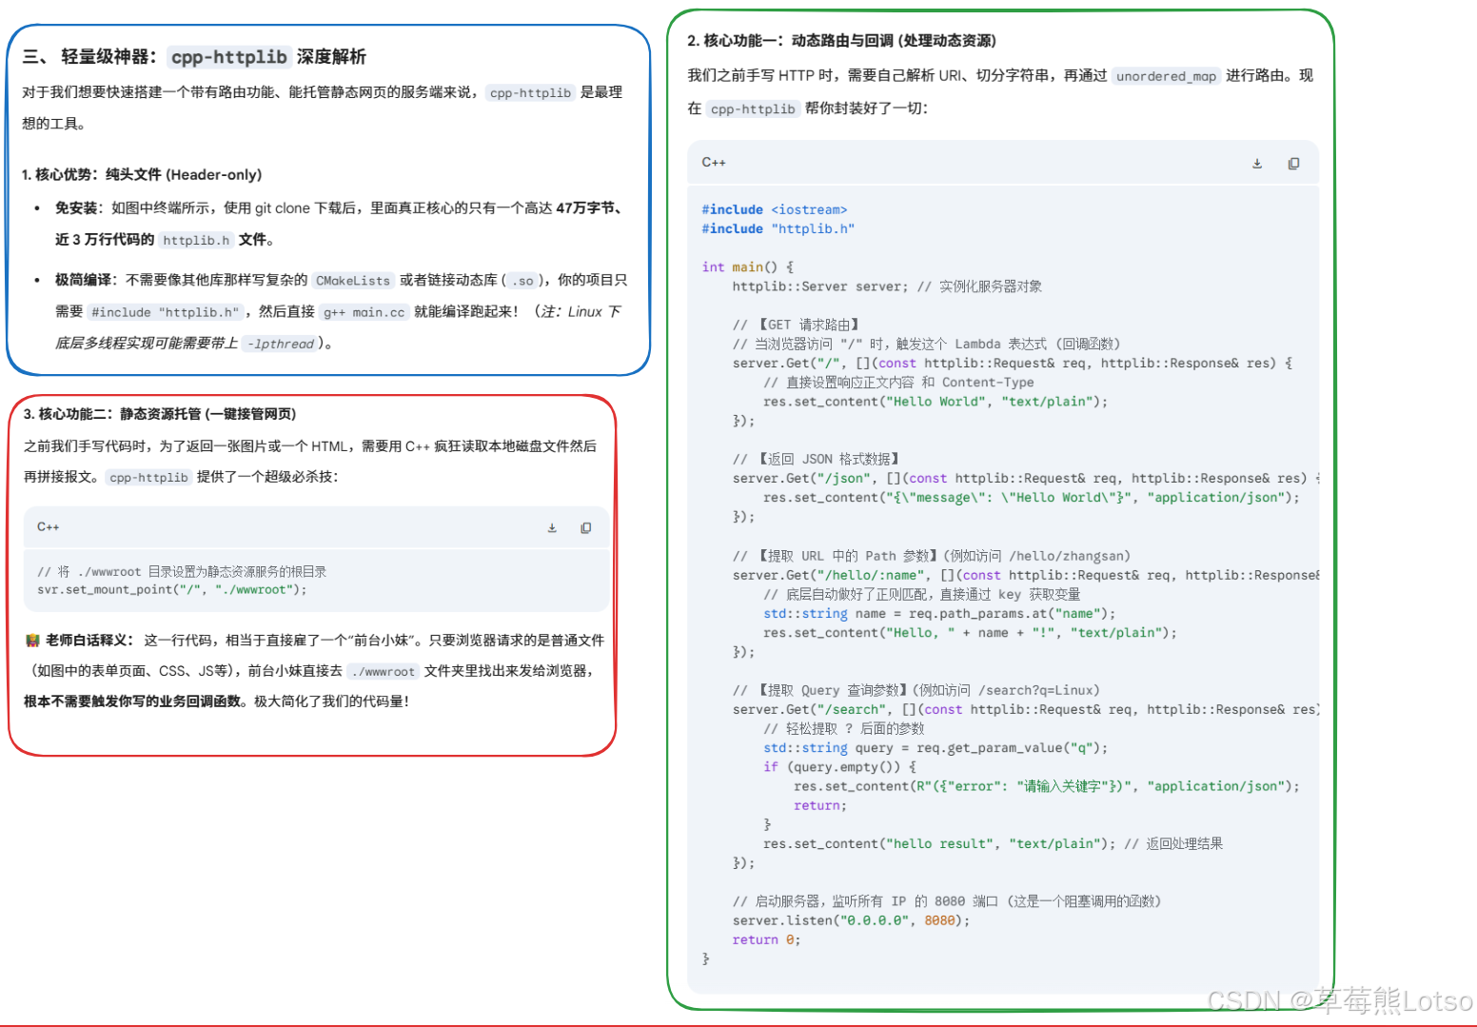1477x1027 pixels.
Task: Click the 'g++ main.cc' inline code chip
Action: pos(364,312)
